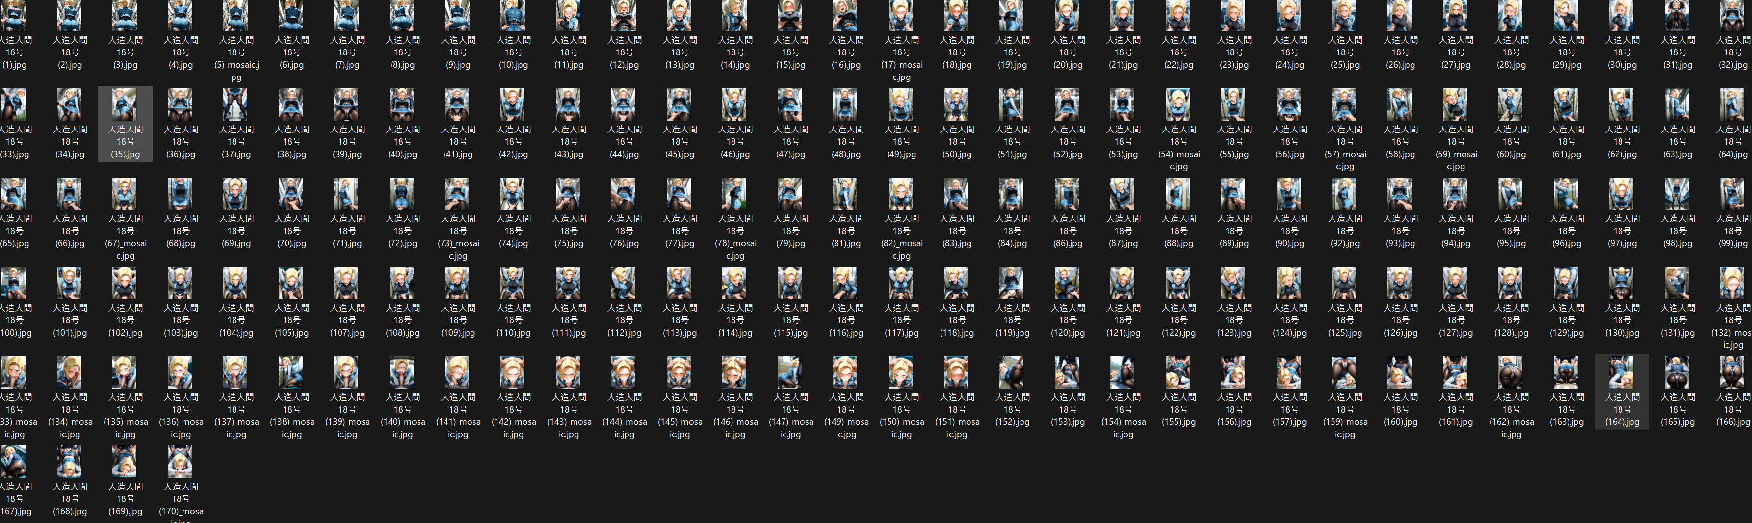This screenshot has width=1752, height=523.
Task: Select the file 人造人間18号 (35).jpg
Action: pos(125,124)
